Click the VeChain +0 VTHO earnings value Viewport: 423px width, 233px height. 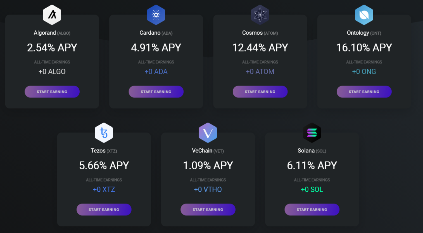pos(208,189)
